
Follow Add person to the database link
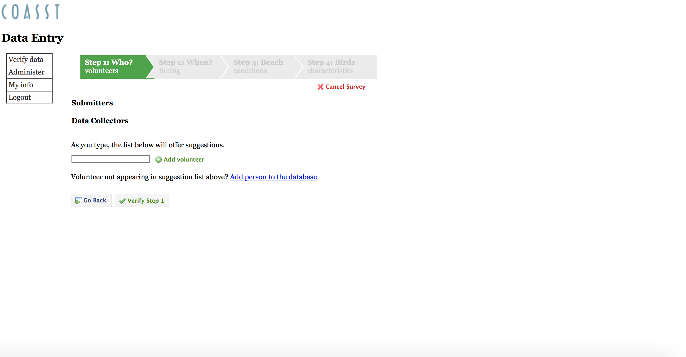273,177
